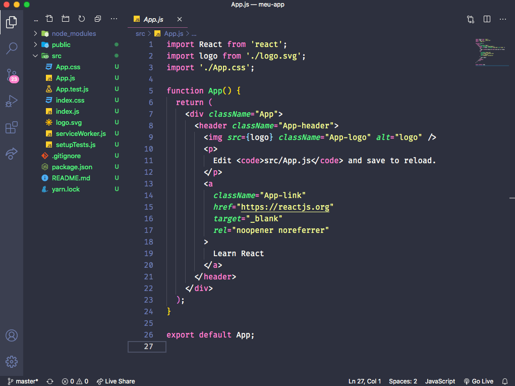Open the Extensions view

[x=11, y=127]
